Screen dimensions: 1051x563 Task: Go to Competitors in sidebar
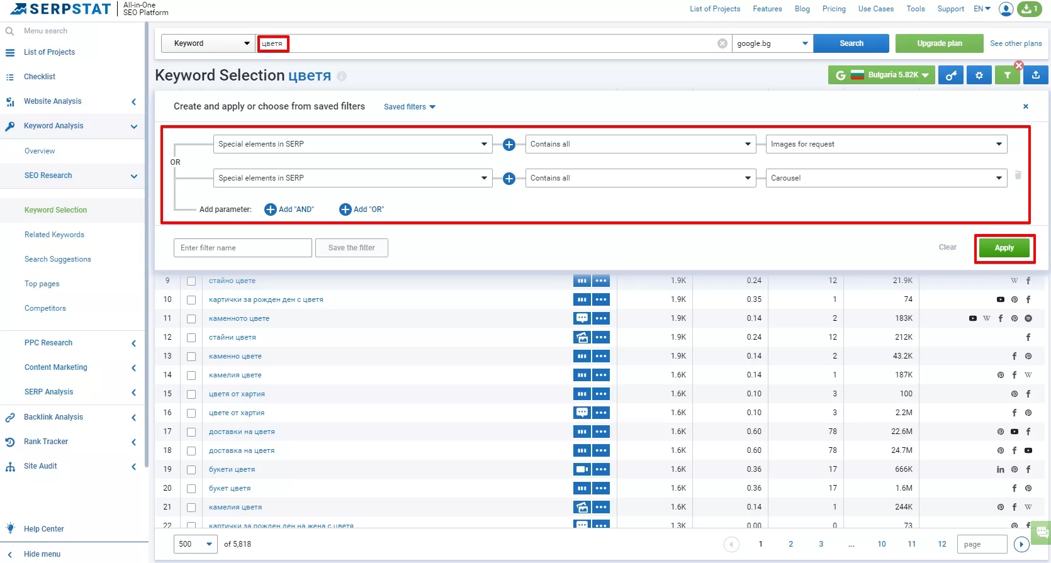[x=45, y=308]
